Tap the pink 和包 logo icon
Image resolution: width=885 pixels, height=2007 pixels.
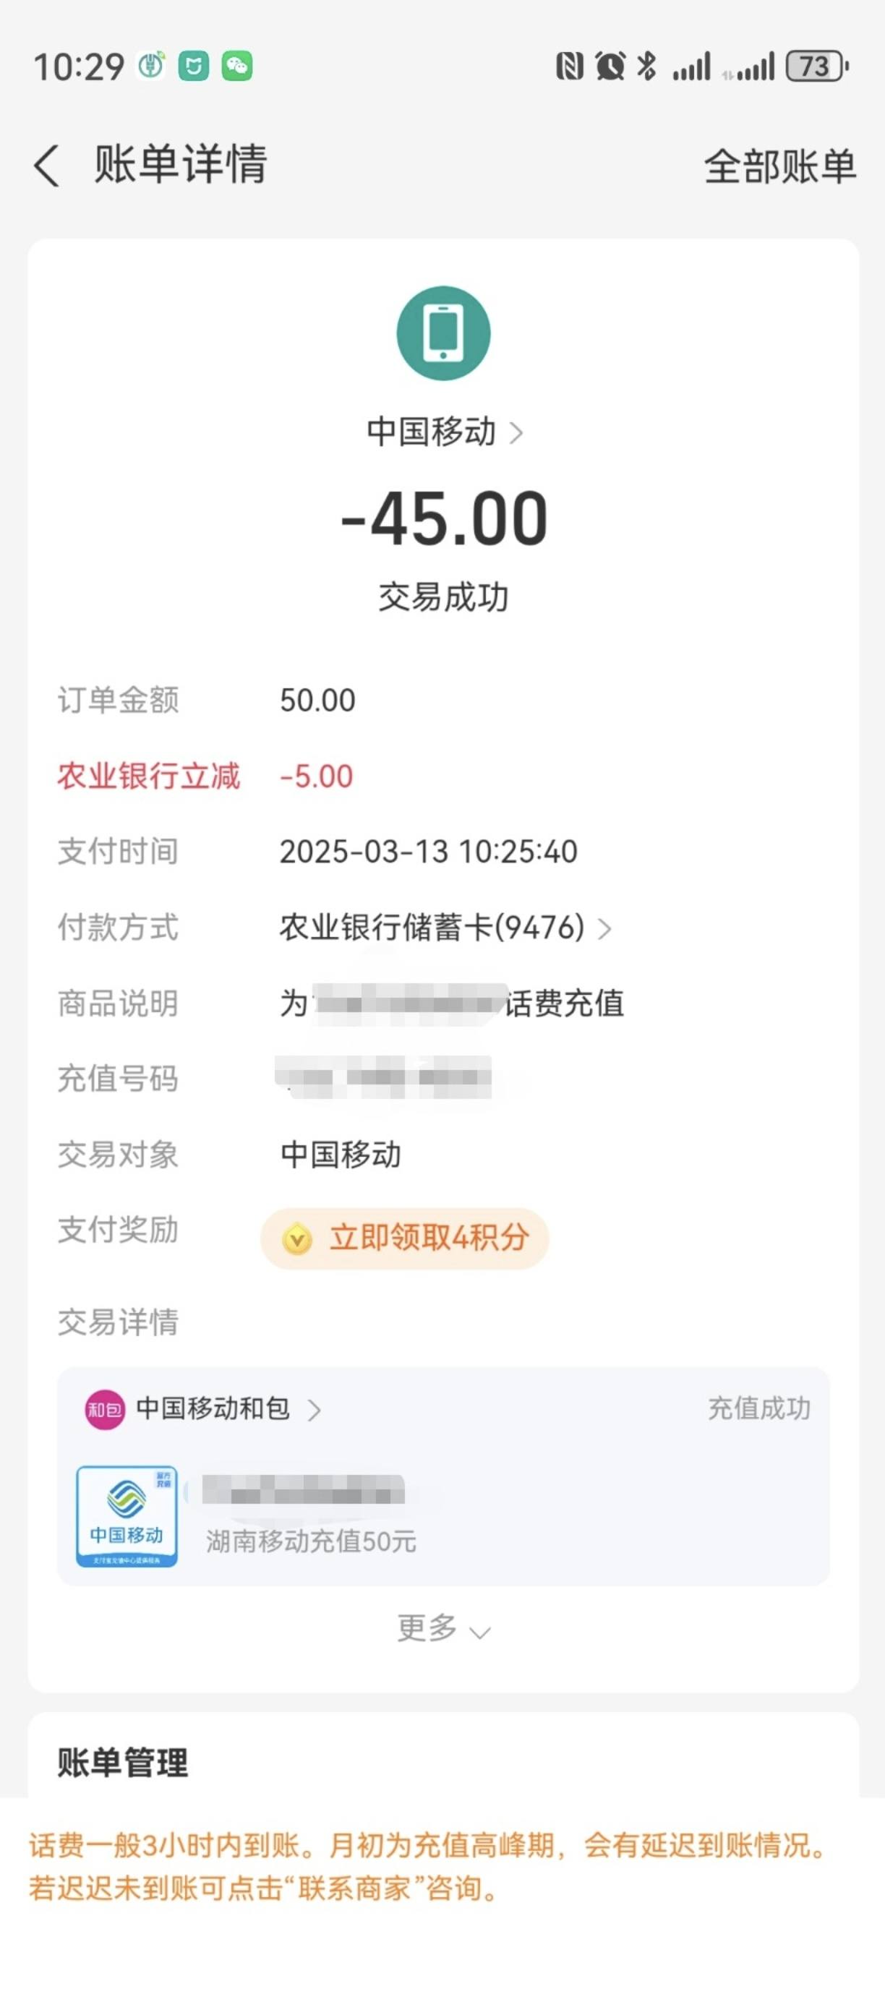coord(105,1408)
